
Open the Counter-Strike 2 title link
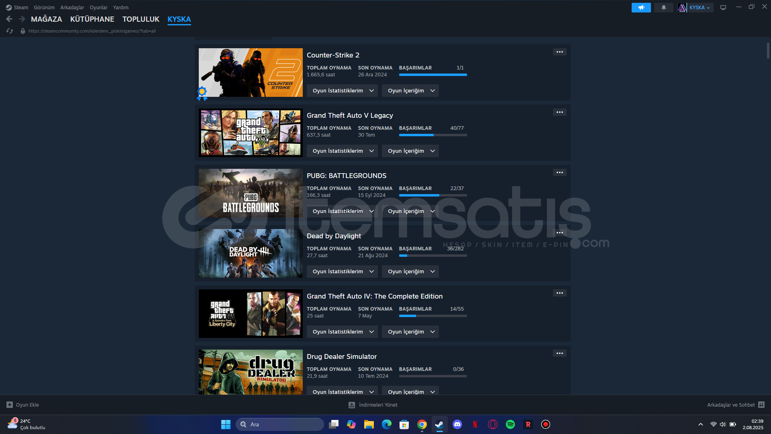click(x=333, y=55)
